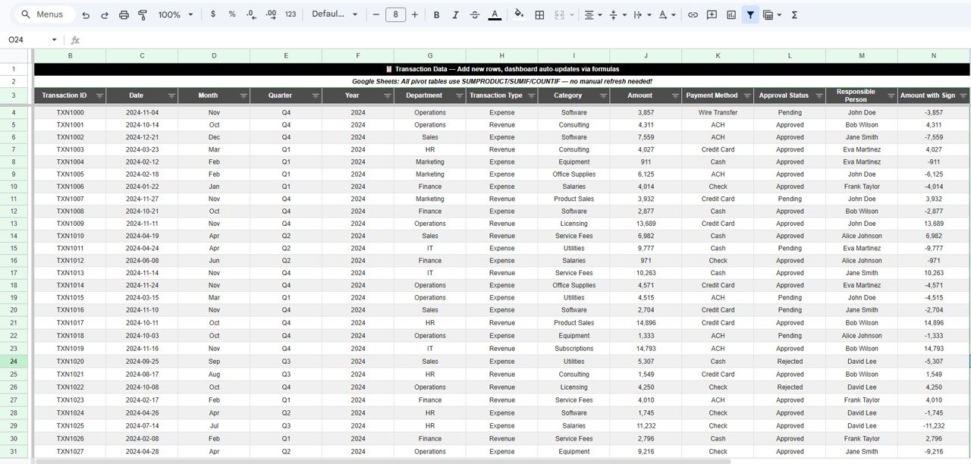Select the Print icon
Viewport: 971px width, 464px height.
124,14
